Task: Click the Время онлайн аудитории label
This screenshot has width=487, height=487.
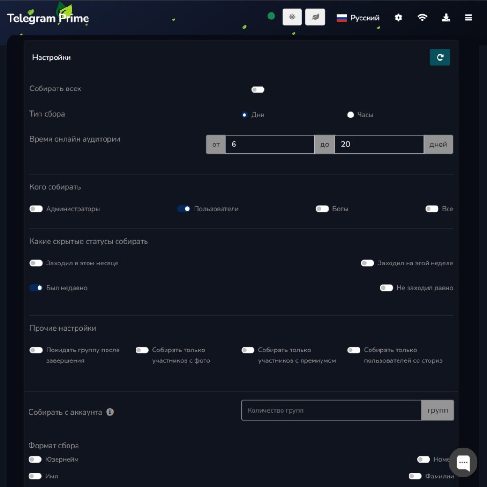Action: coord(75,139)
